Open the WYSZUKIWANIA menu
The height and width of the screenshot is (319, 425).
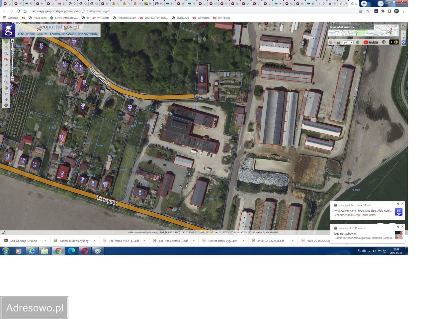pyautogui.click(x=88, y=34)
